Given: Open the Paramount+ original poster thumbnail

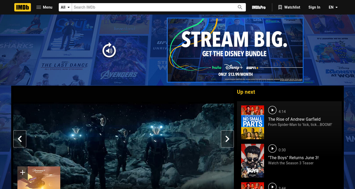Looking at the screenshot, I should (x=39, y=178).
